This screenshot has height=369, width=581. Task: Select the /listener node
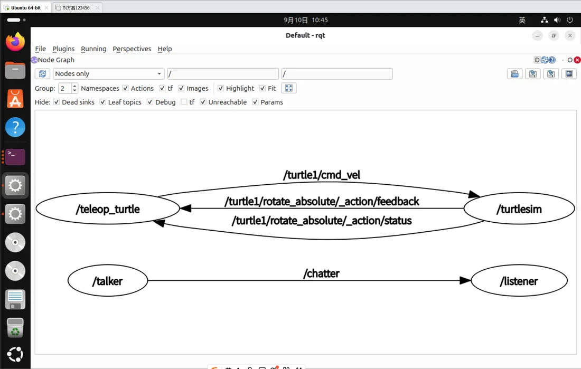519,280
